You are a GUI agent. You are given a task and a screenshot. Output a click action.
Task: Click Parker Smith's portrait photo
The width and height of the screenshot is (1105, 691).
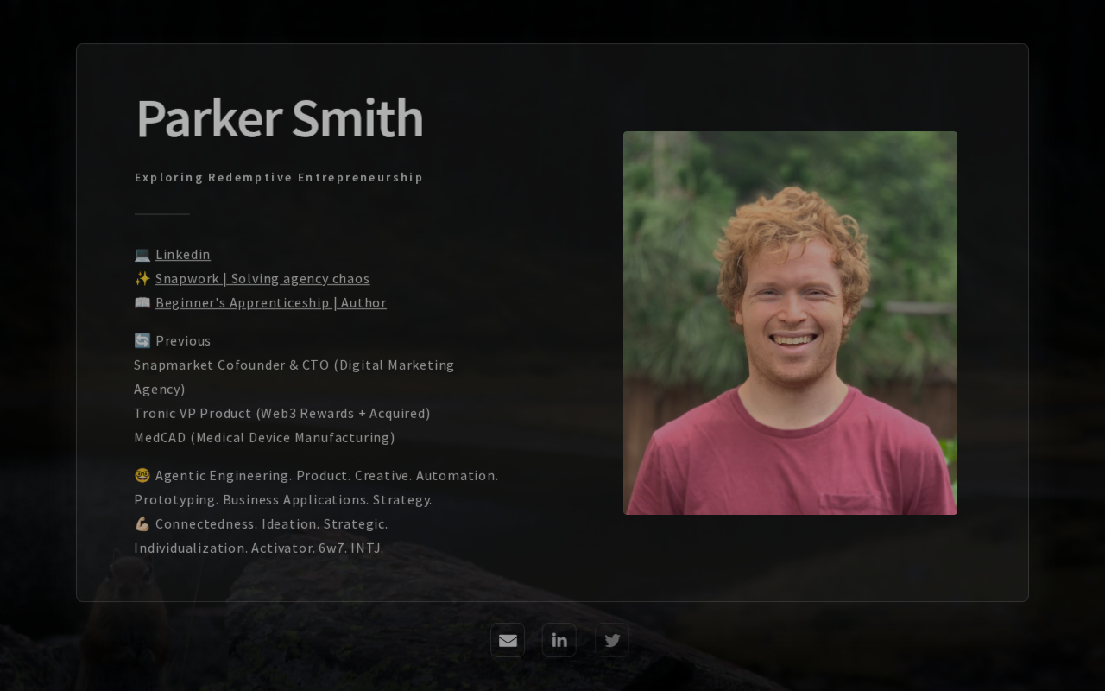790,323
